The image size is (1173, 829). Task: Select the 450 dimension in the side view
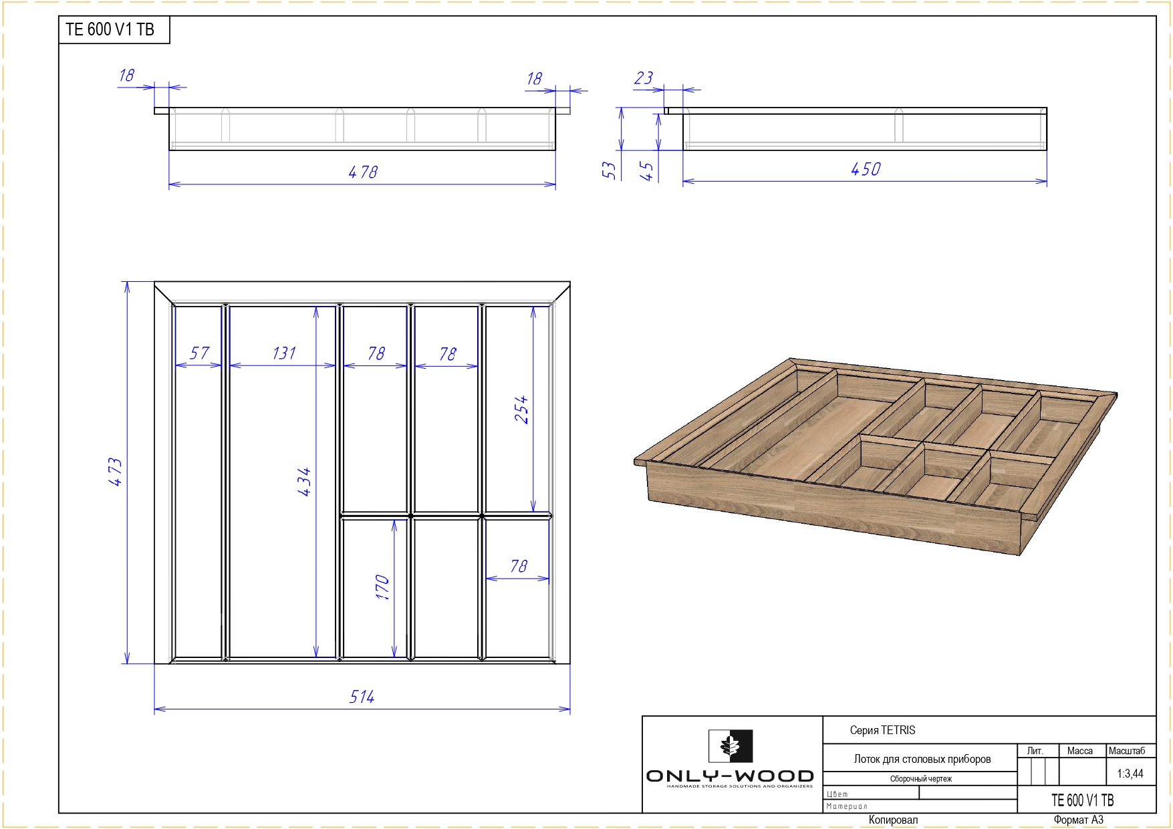click(866, 170)
